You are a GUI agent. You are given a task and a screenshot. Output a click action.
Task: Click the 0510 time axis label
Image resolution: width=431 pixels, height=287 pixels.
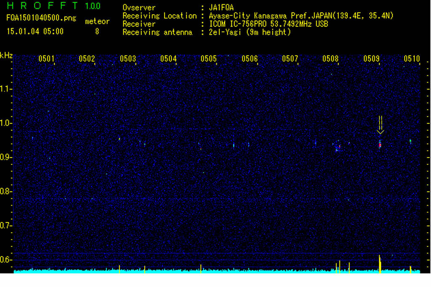coord(412,59)
